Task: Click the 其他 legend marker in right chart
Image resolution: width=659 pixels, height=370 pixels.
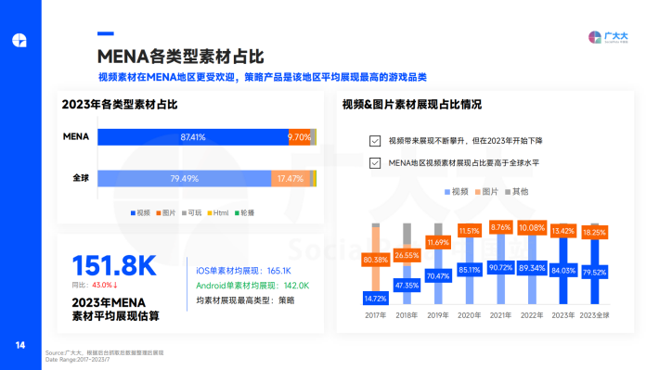Action: (x=508, y=192)
